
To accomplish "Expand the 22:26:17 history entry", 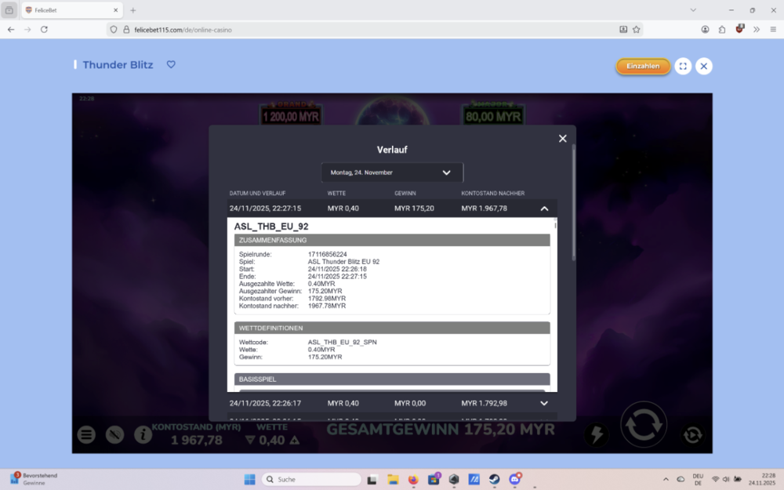I will pyautogui.click(x=544, y=403).
